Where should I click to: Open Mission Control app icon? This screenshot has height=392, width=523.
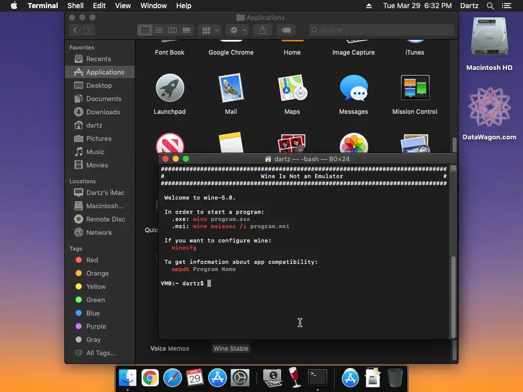click(415, 88)
